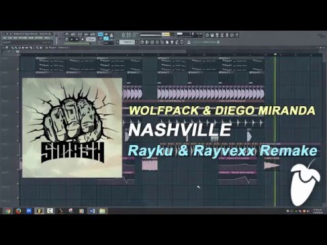Screen dimensions: 327x245
Task: Mute Track 2 with its switch
Action: click(x=18, y=83)
